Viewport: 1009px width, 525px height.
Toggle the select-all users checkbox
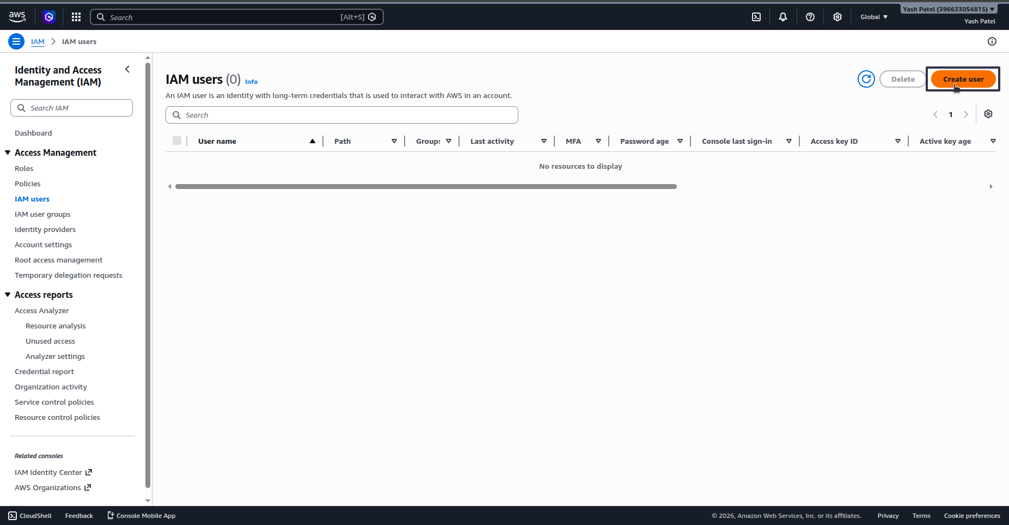[x=177, y=141]
